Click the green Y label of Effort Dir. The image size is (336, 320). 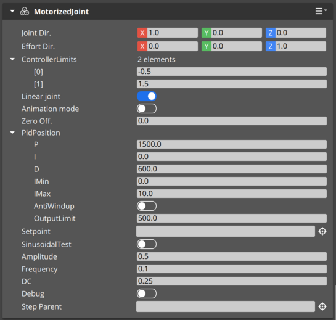point(207,46)
